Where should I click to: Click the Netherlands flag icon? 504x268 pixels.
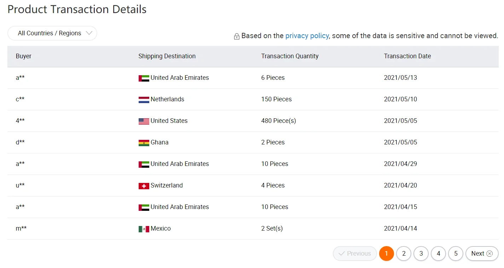click(144, 100)
